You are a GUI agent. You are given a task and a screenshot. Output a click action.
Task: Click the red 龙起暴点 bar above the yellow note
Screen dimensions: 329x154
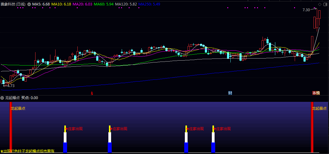[x=11, y=127]
